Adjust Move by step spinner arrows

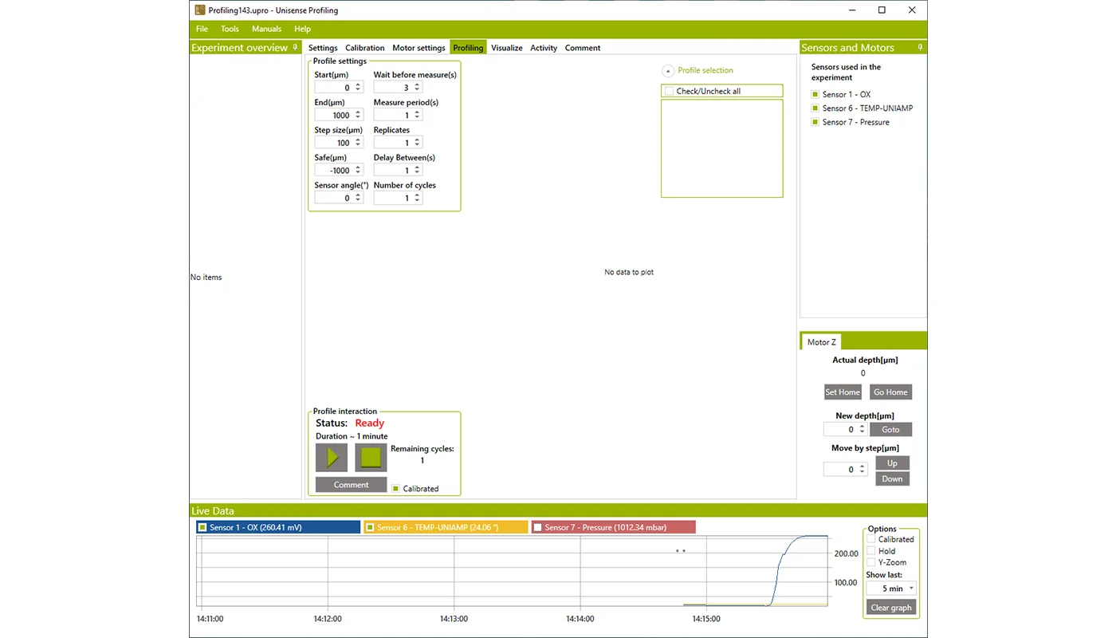pos(862,470)
